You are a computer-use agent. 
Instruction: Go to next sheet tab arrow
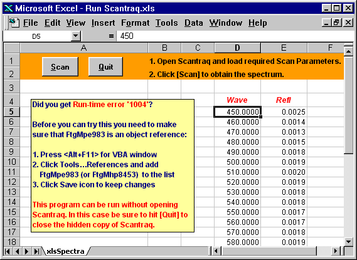(27, 251)
